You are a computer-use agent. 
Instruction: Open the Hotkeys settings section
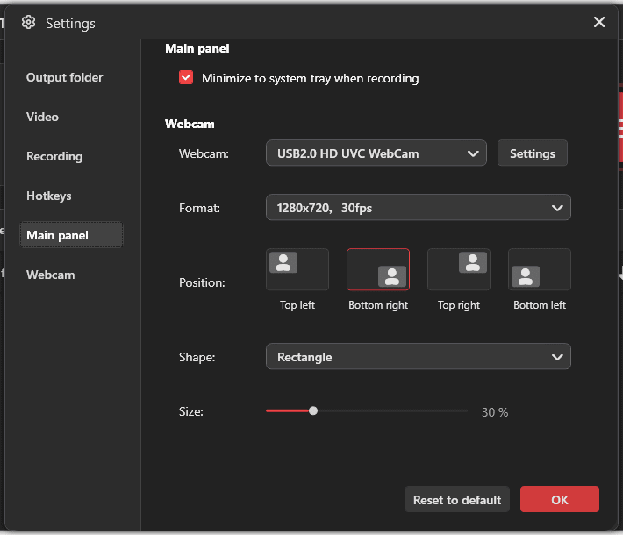coord(49,196)
